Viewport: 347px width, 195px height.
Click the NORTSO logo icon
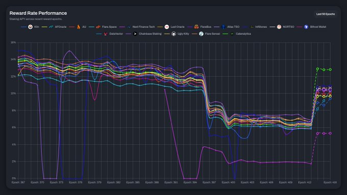click(279, 26)
